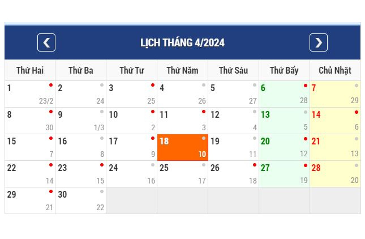Click the gray dot on April 30
The width and height of the screenshot is (365, 239).
coord(102,191)
